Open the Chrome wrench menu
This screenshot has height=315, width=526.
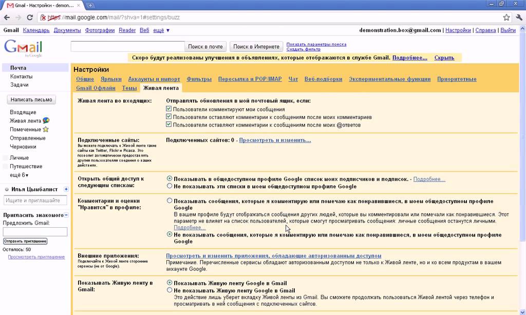519,17
